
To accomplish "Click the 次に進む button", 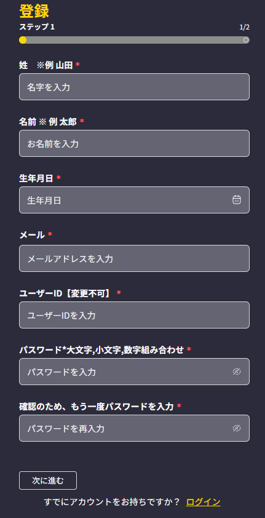I will (48, 480).
